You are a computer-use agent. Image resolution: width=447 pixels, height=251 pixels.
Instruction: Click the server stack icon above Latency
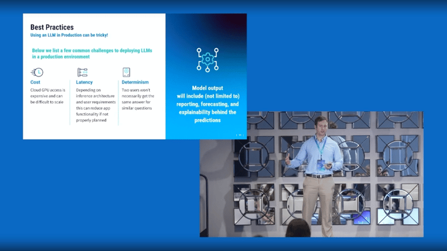tap(82, 72)
